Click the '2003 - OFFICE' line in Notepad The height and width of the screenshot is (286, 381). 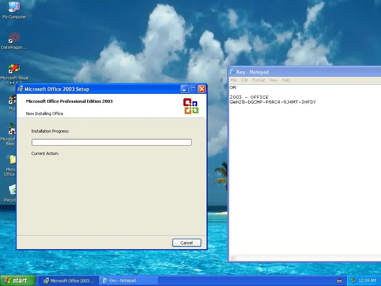[249, 97]
